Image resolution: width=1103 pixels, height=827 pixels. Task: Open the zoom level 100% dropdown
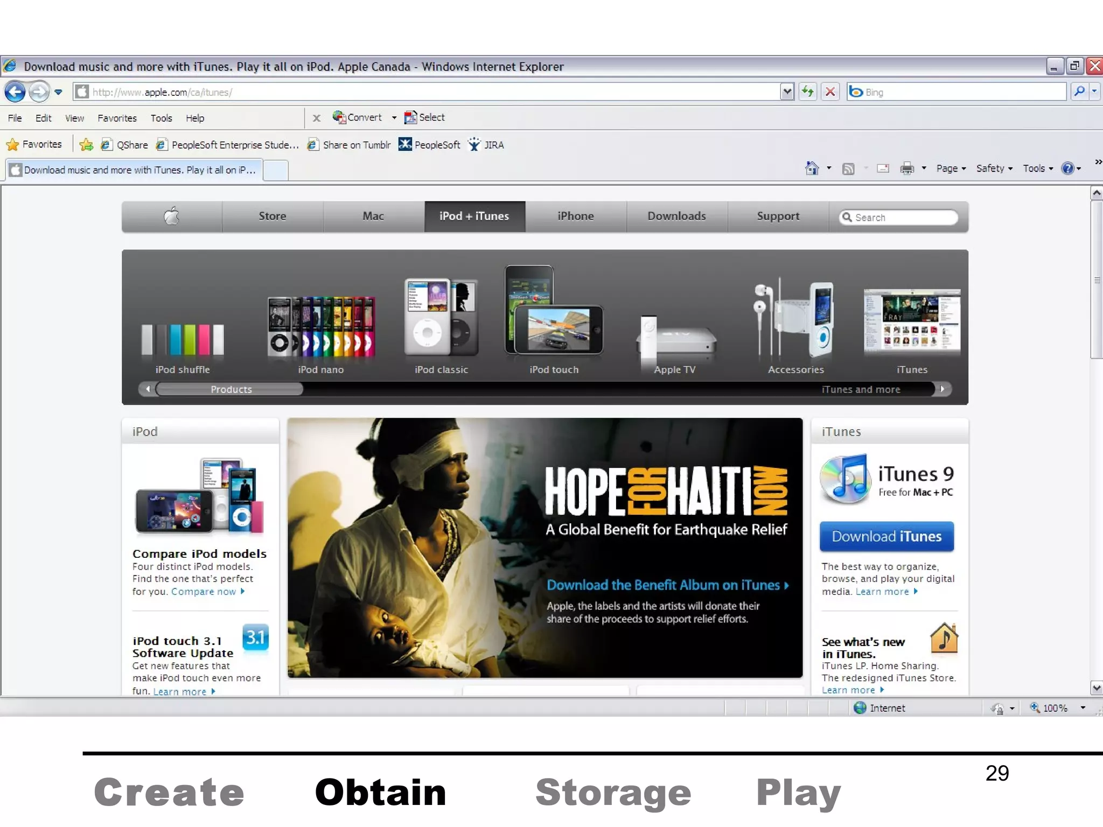click(1083, 708)
